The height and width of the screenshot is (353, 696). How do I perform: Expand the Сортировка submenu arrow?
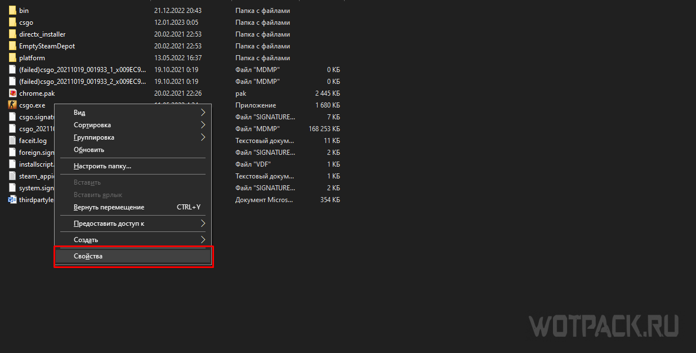pos(203,125)
